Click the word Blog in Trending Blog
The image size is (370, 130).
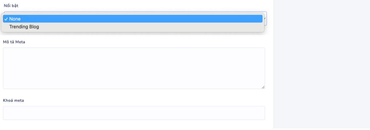(x=34, y=27)
